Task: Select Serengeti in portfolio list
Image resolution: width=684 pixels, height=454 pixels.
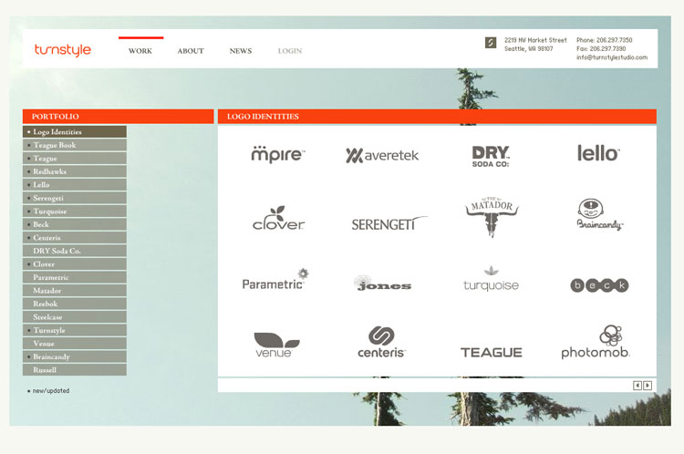Action: [75, 198]
